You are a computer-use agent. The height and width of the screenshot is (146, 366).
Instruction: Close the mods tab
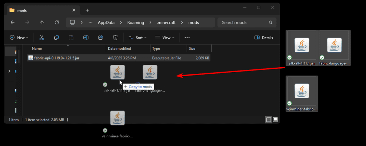pyautogui.click(x=74, y=10)
